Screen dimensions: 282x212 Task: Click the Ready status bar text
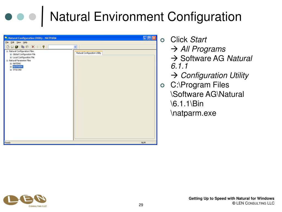(x=7, y=143)
